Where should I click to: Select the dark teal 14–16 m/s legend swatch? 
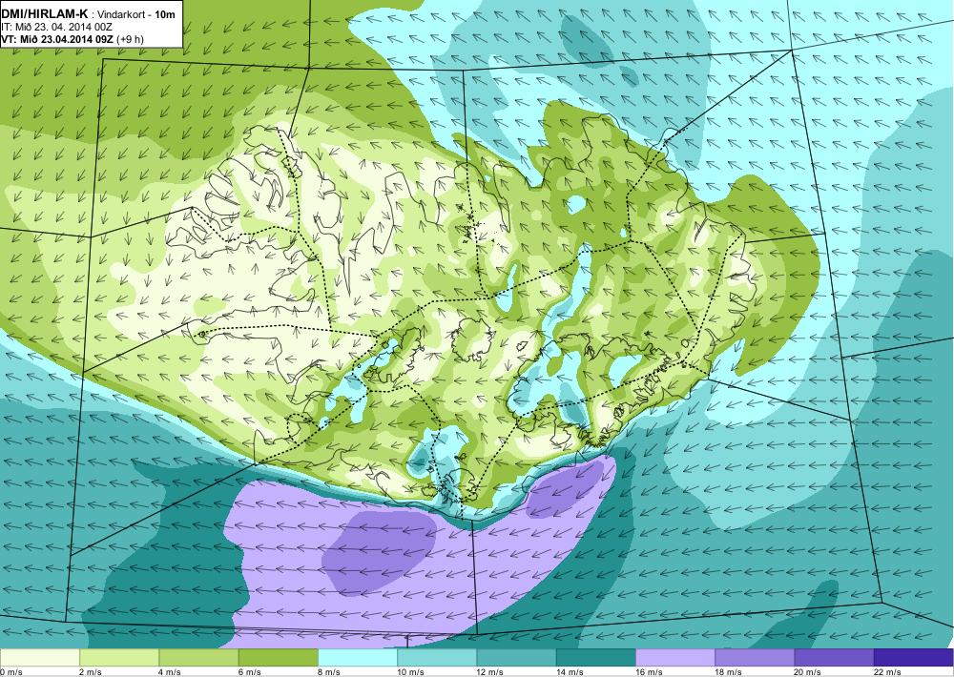(595, 658)
